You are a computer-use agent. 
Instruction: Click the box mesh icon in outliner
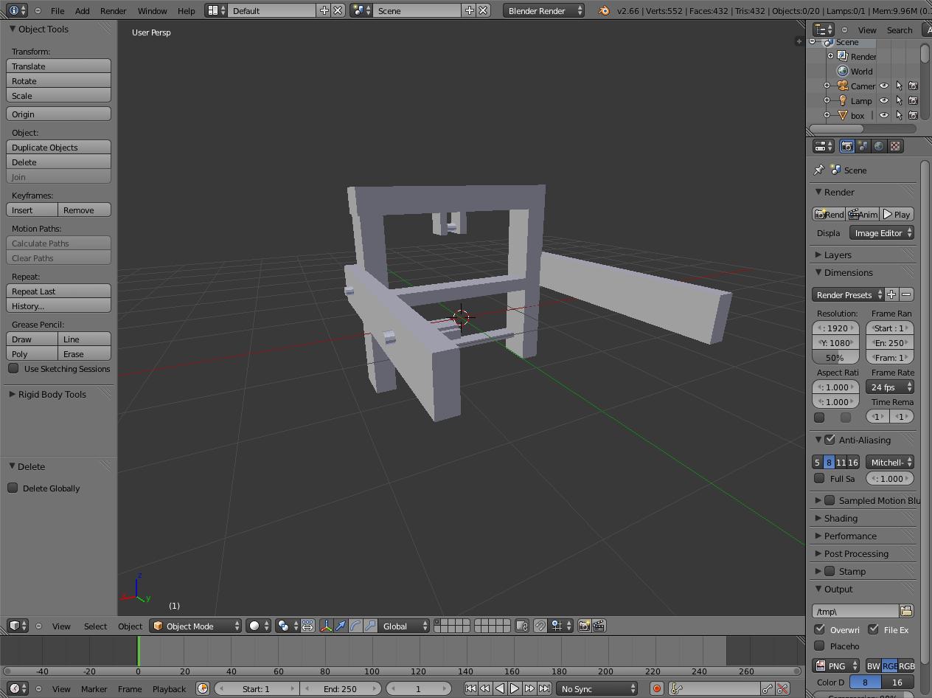click(843, 115)
